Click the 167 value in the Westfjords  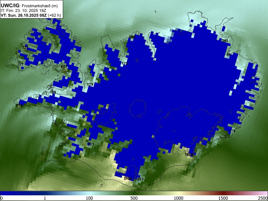(x=20, y=64)
